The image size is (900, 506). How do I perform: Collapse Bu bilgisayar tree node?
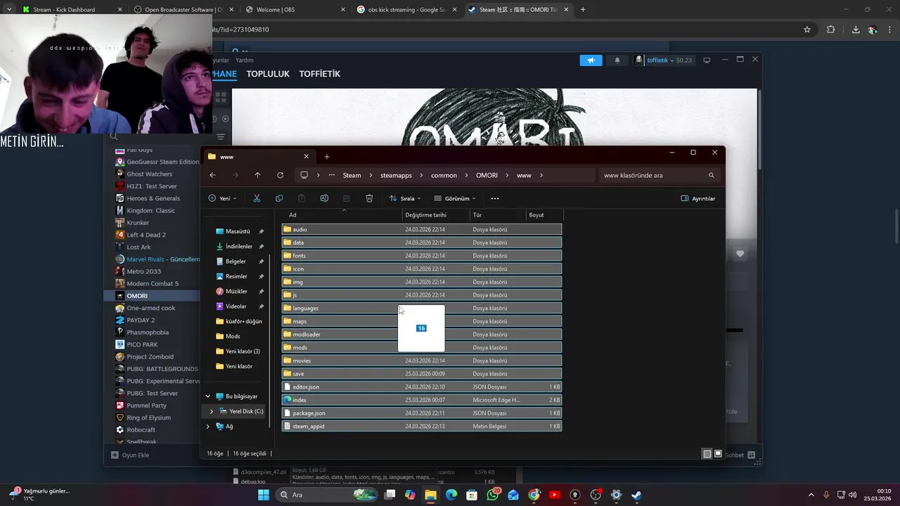207,396
